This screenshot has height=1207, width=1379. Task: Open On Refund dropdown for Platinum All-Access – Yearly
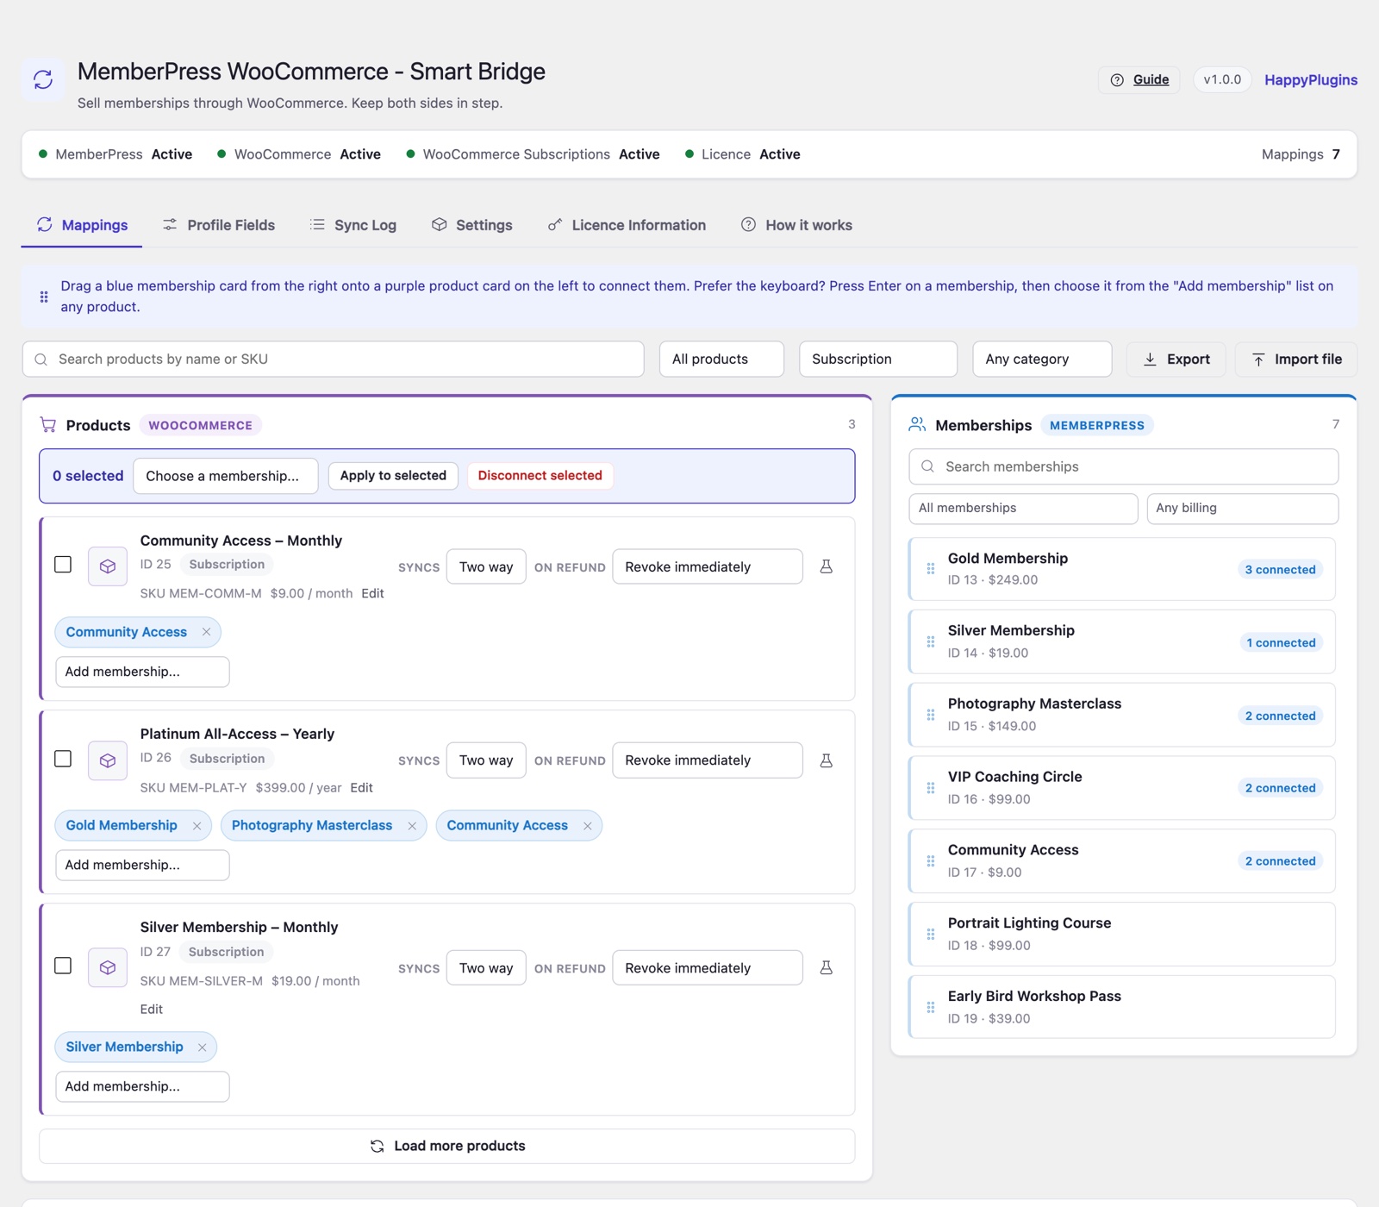point(708,760)
